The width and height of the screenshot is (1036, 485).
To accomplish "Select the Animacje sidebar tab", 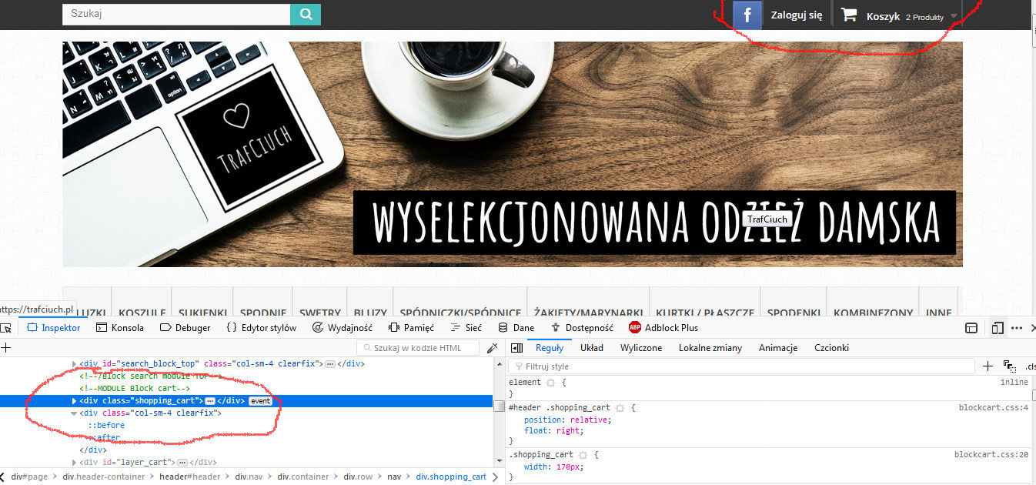I will [778, 348].
